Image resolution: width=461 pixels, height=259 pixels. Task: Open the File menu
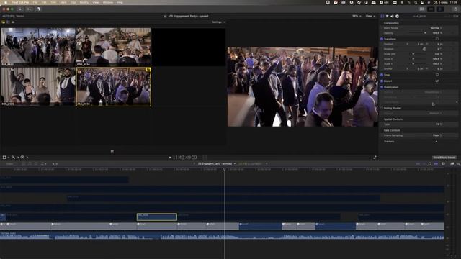tap(35, 2)
